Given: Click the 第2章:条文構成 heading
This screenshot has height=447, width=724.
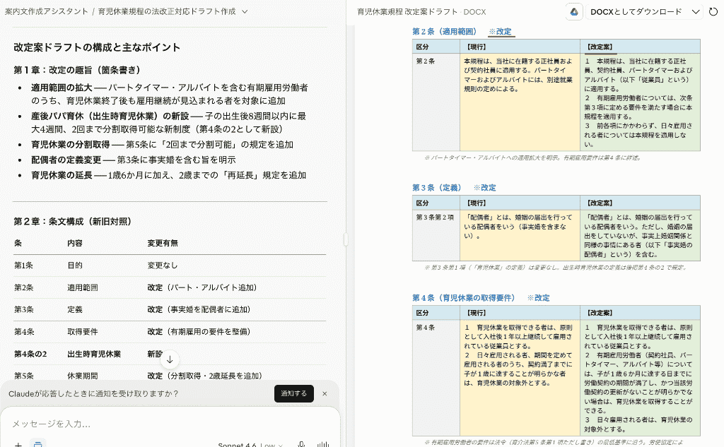Looking at the screenshot, I should click(73, 222).
